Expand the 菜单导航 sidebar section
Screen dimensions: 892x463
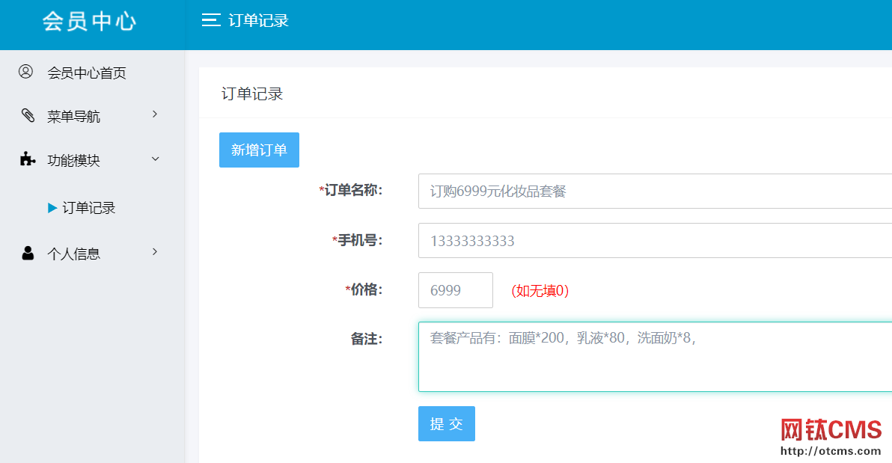[84, 115]
